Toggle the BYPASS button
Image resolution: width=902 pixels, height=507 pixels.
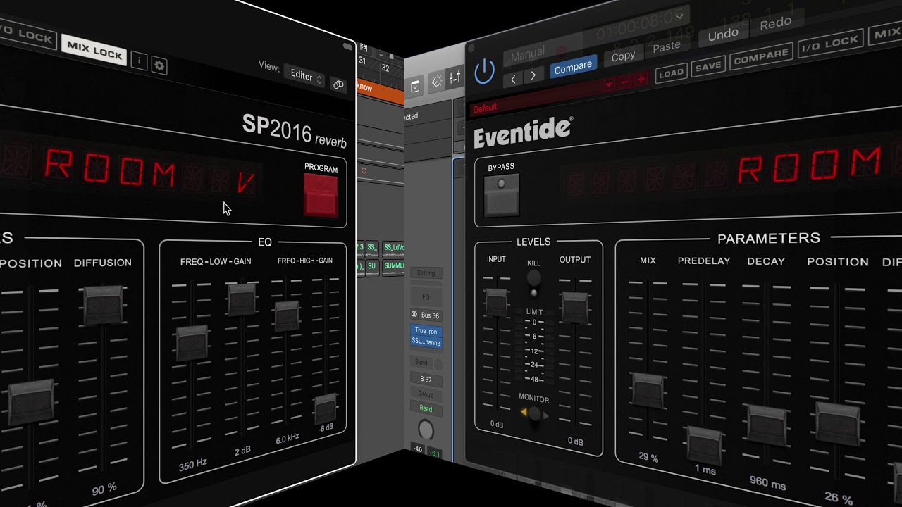click(502, 194)
